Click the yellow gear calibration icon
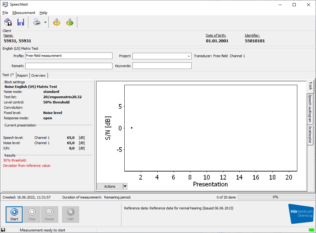The height and width of the screenshot is (233, 316). [56, 22]
